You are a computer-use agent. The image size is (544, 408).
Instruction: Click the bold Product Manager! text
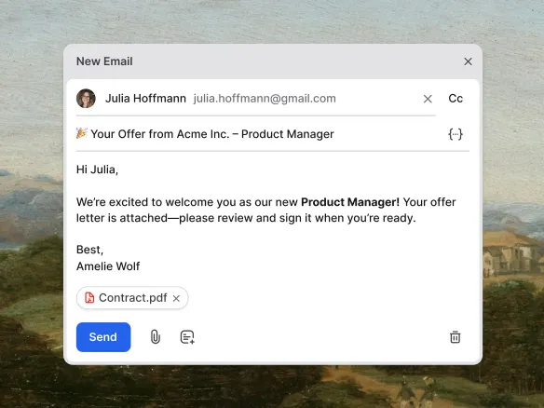(x=350, y=202)
